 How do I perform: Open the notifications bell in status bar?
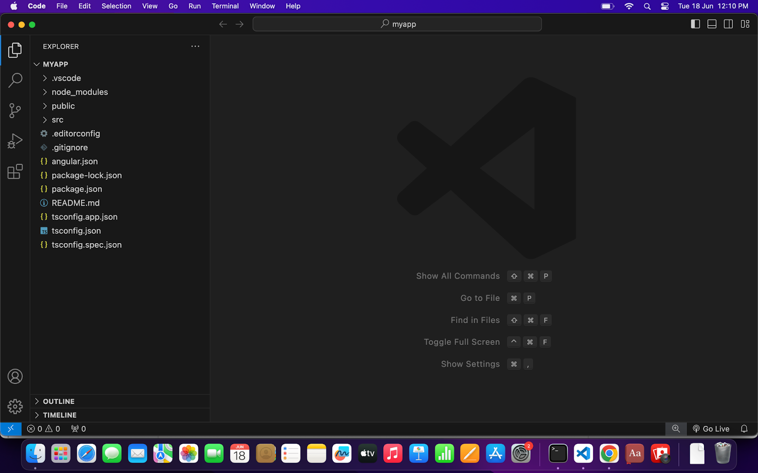(744, 429)
